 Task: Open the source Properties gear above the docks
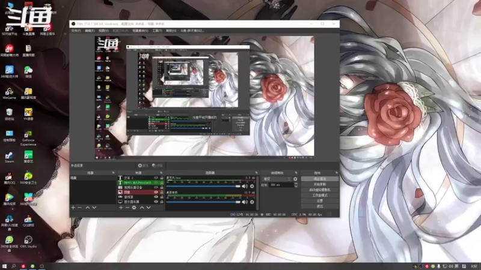click(x=143, y=166)
